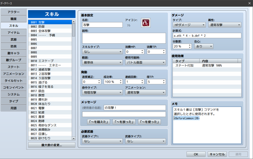253x159 pixels.
Task: Click the skill list scrollbar thumb
Action: click(74, 30)
